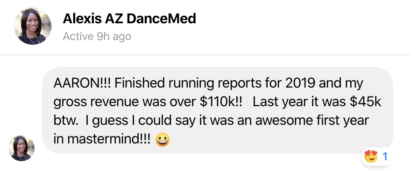
Task: Open reaction count showing 1
Action: coord(385,157)
